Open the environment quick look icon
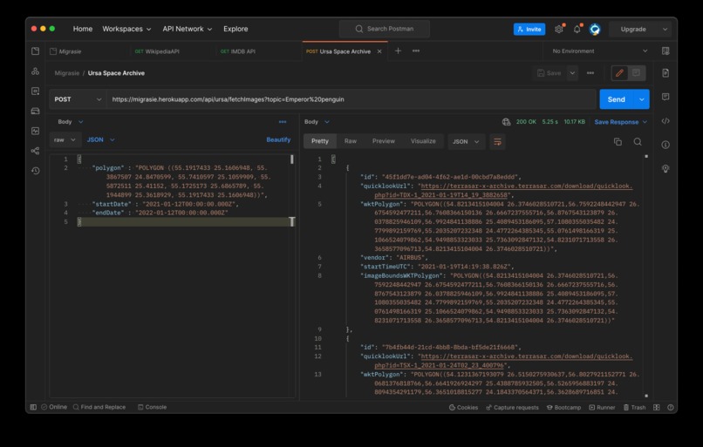Image resolution: width=703 pixels, height=447 pixels. coord(665,51)
